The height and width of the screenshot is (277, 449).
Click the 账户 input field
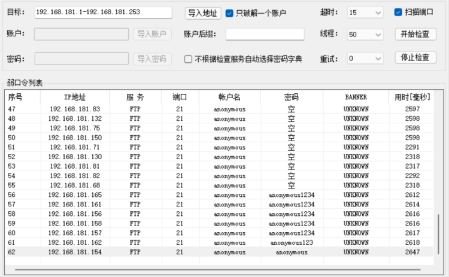pos(81,34)
